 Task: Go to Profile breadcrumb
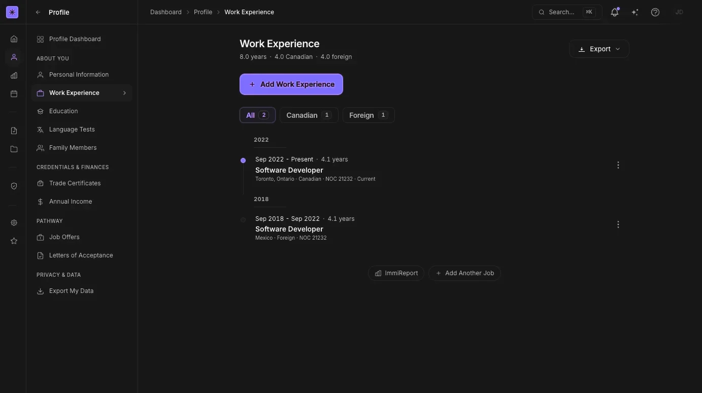(x=203, y=12)
